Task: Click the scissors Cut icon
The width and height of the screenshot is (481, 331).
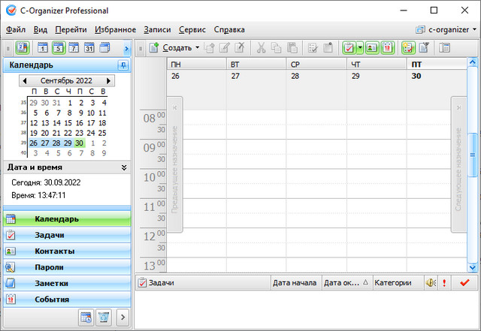Action: coord(261,48)
